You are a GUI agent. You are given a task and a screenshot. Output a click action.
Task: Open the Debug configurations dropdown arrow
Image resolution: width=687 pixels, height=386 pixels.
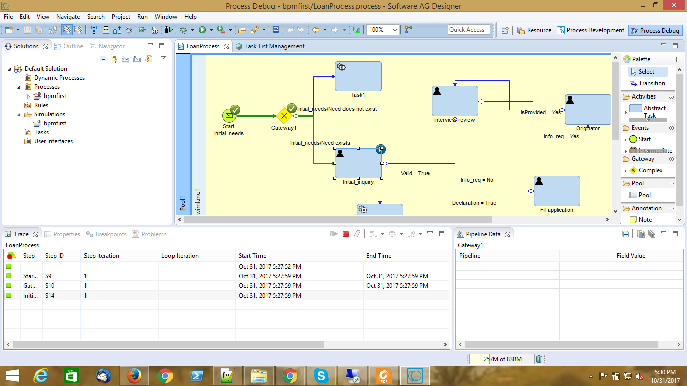(192, 30)
